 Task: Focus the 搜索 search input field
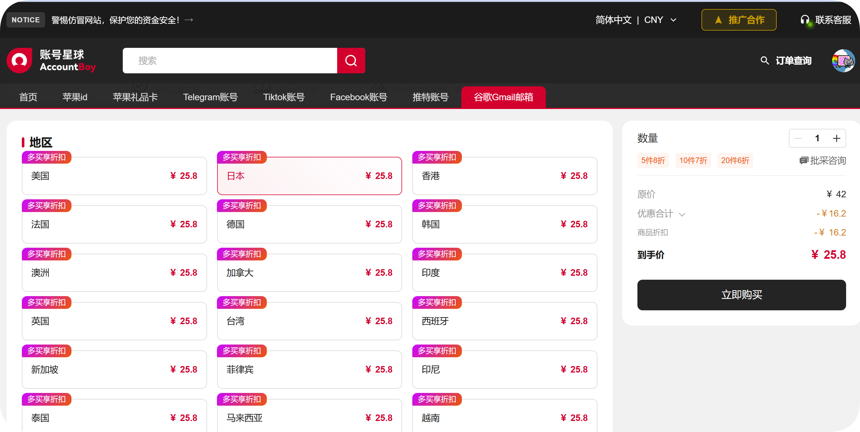[230, 61]
